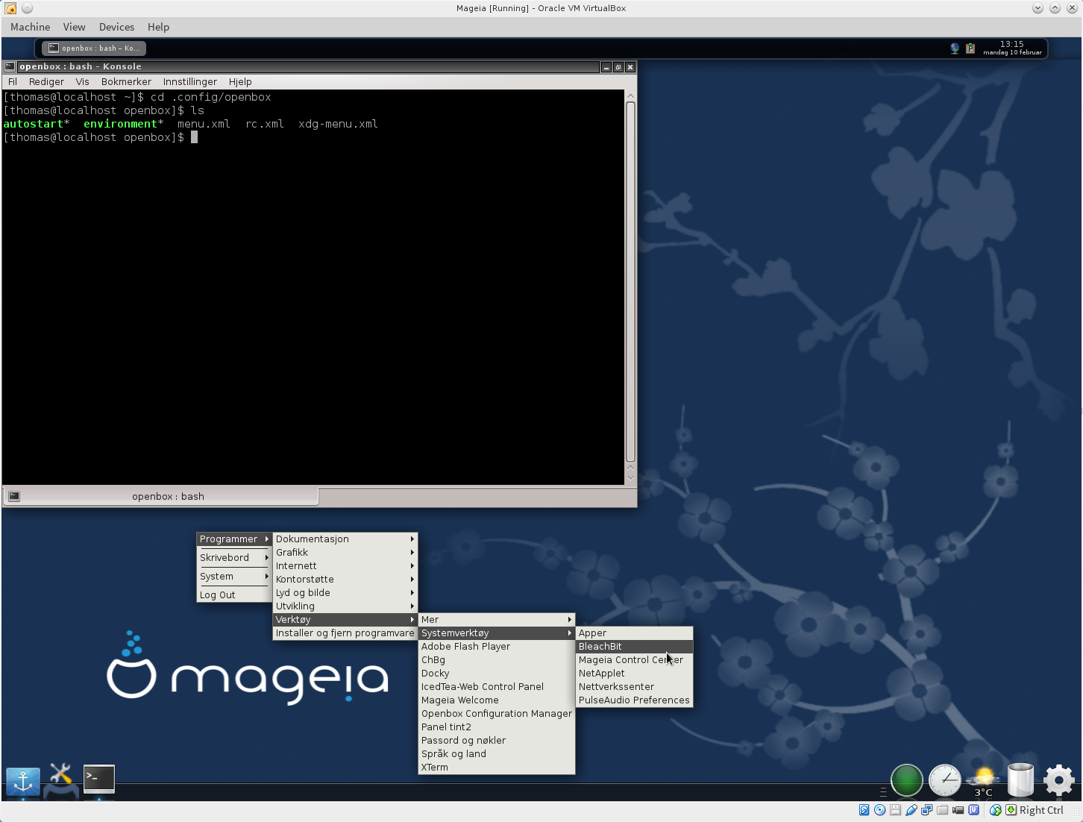Viewport: 1083px width, 822px height.
Task: Click VirtualBox video capture status icon
Action: pos(958,810)
